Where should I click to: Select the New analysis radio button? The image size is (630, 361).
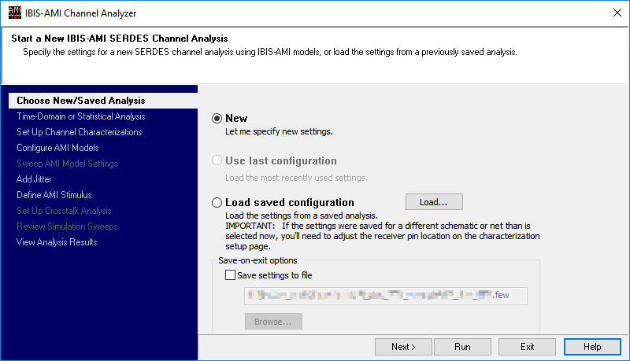[217, 119]
